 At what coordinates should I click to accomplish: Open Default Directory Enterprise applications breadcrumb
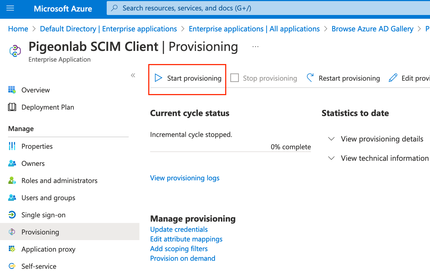coord(108,29)
